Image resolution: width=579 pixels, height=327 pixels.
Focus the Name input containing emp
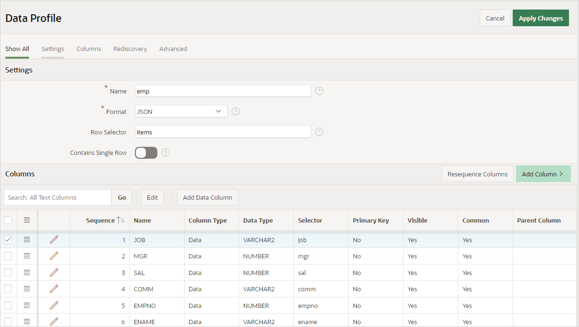tap(223, 91)
